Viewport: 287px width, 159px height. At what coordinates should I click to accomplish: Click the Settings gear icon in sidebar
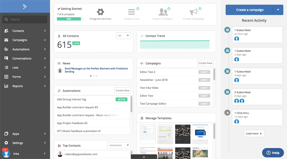point(6,143)
